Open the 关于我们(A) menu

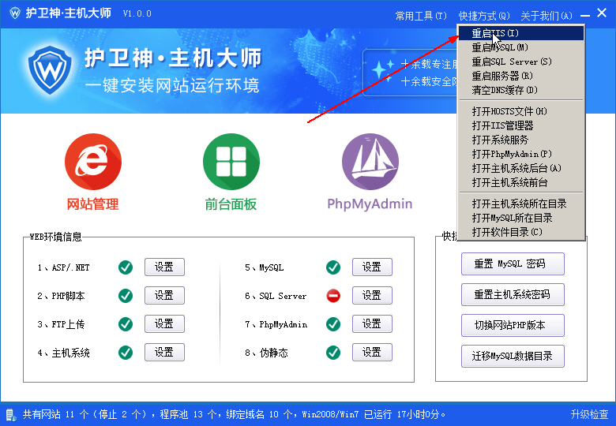(546, 16)
